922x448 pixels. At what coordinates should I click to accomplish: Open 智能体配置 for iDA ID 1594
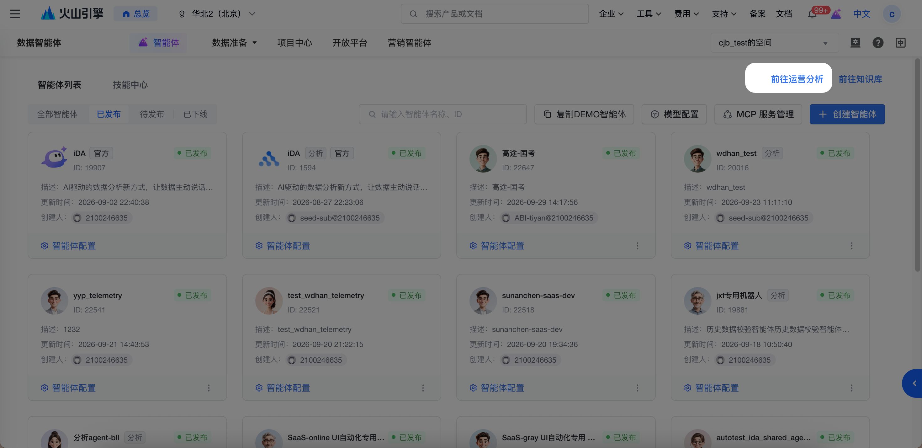[x=283, y=246]
